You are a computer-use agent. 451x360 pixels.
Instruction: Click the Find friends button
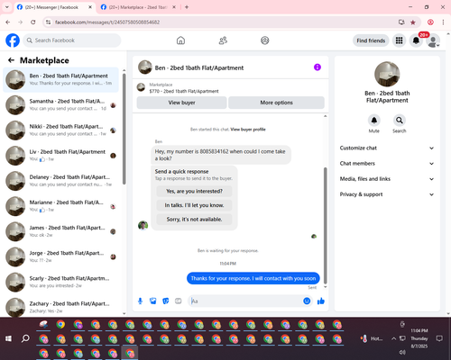point(371,40)
